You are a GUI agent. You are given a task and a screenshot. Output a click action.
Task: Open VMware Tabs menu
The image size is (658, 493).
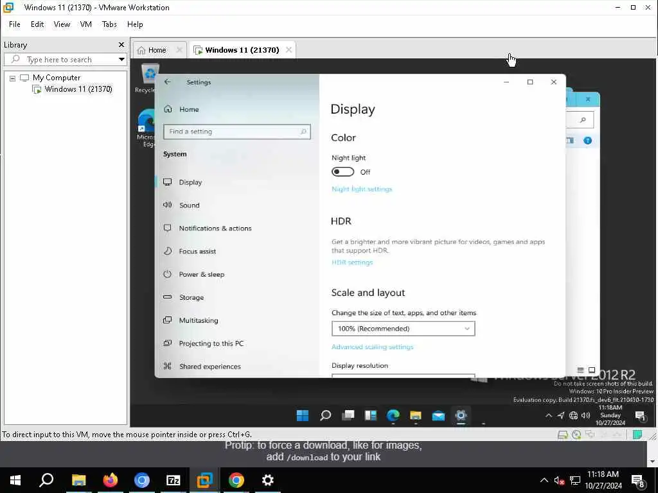109,24
